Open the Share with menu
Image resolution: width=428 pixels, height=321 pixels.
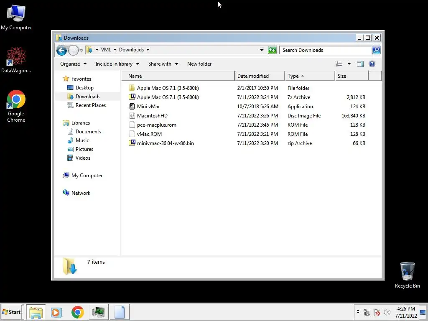click(163, 64)
